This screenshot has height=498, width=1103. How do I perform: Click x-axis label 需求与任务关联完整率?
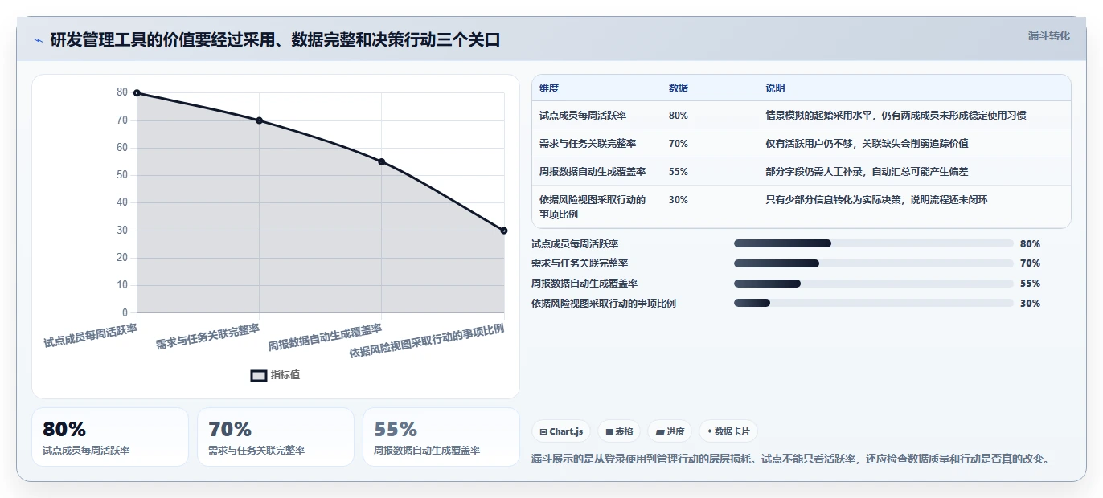207,337
